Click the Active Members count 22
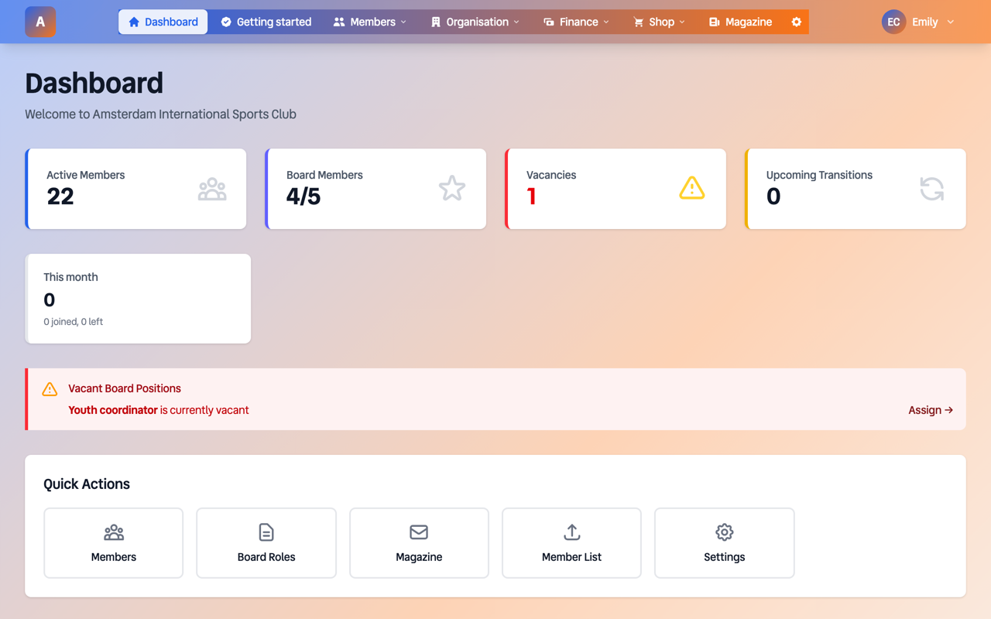Screen dimensions: 991x619 coord(60,197)
